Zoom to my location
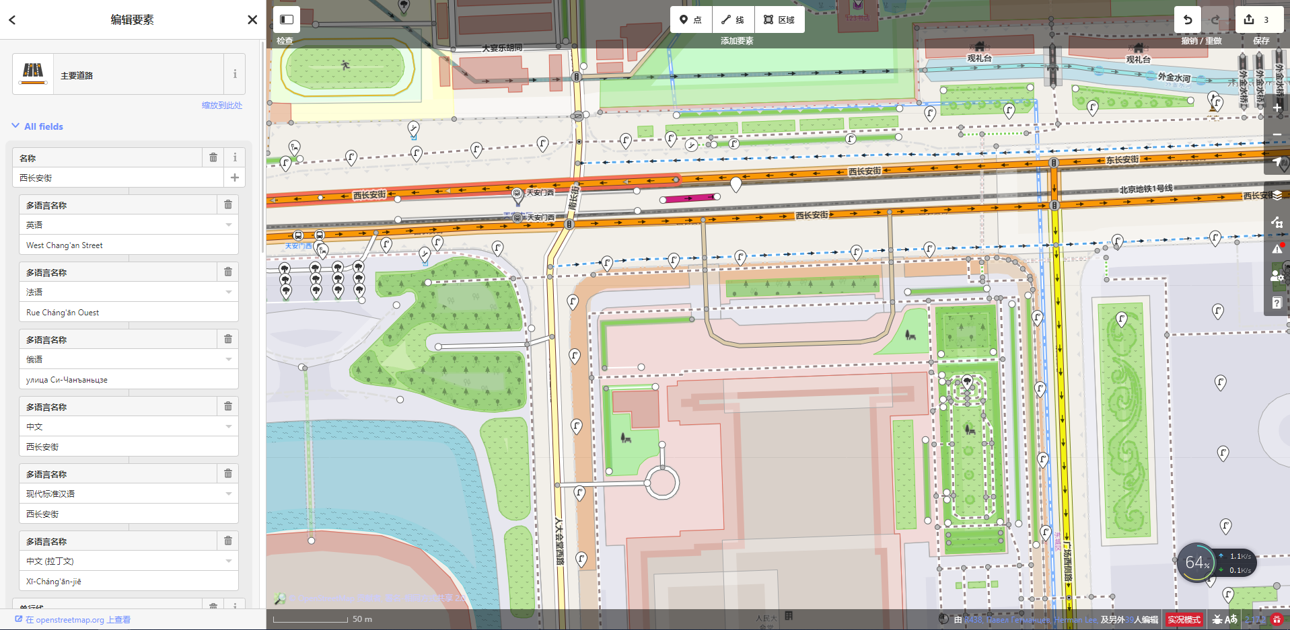The height and width of the screenshot is (630, 1290). (1277, 163)
